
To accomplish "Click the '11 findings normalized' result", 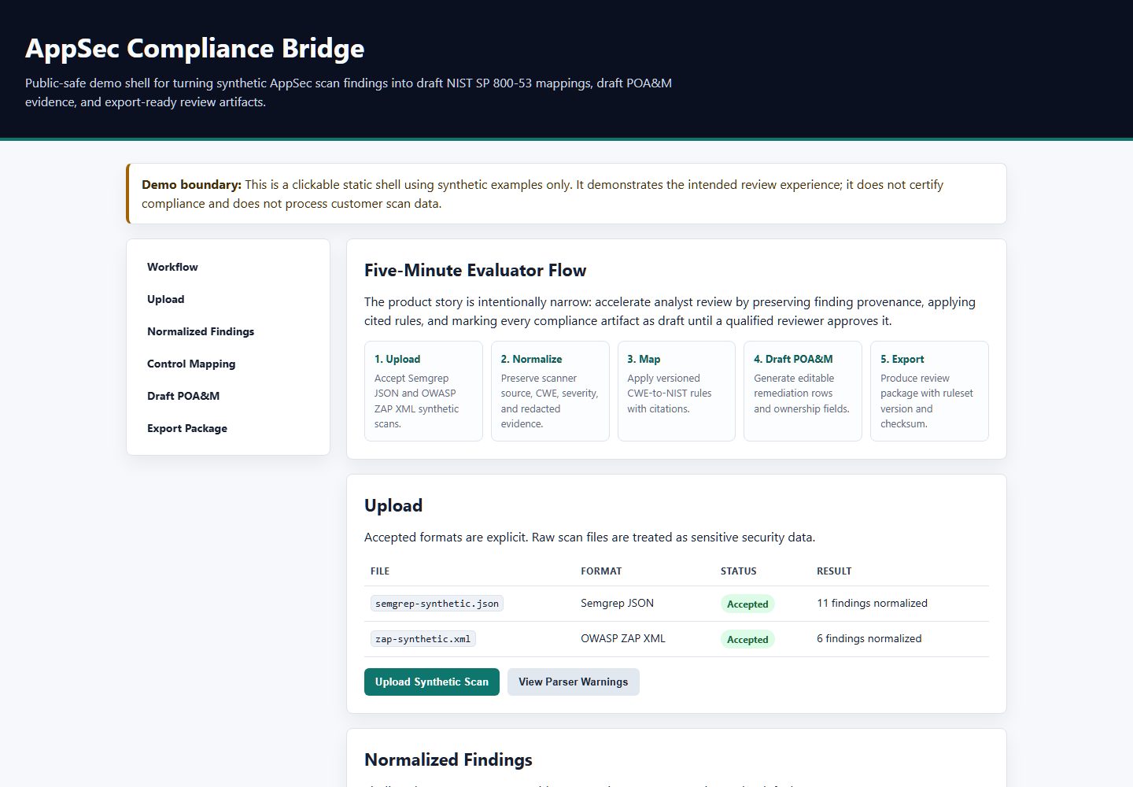I will click(x=872, y=603).
